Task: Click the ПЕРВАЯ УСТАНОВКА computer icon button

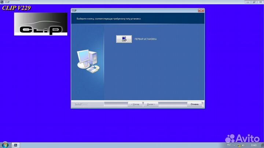Action: (124, 39)
